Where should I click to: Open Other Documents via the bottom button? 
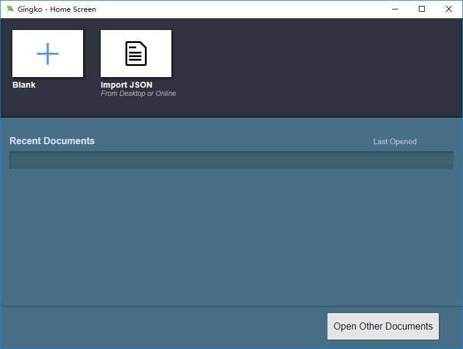click(383, 326)
